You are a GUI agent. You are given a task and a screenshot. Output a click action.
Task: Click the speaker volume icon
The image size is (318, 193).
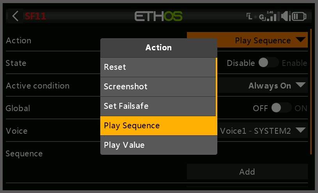[x=285, y=16]
